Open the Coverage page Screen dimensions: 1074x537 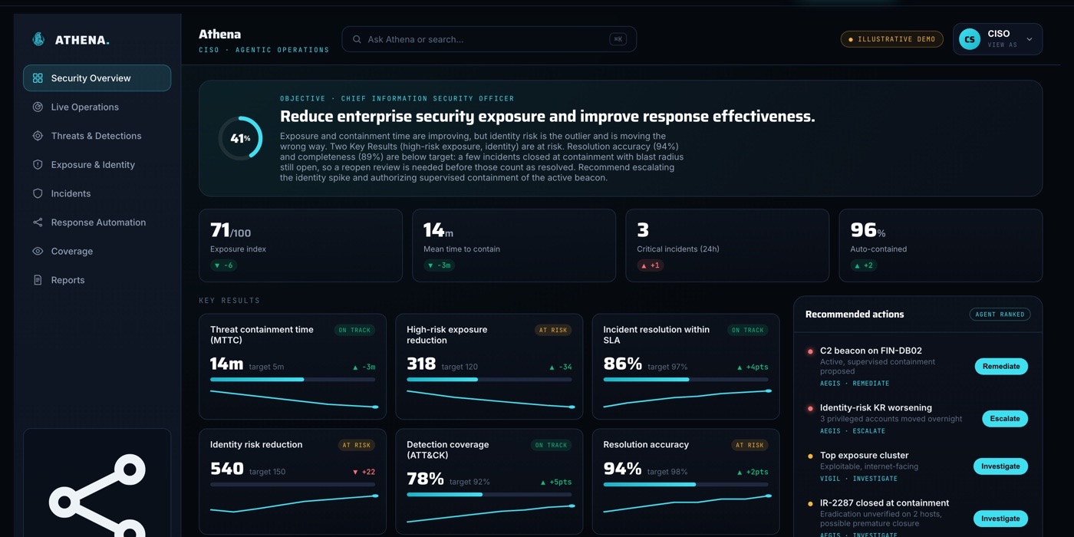pos(97,252)
